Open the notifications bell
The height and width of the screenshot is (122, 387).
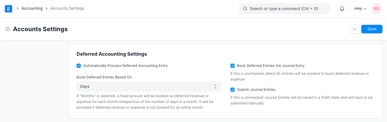tap(342, 8)
